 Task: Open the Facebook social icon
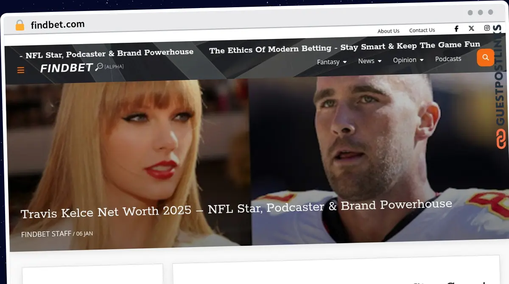pos(456,28)
